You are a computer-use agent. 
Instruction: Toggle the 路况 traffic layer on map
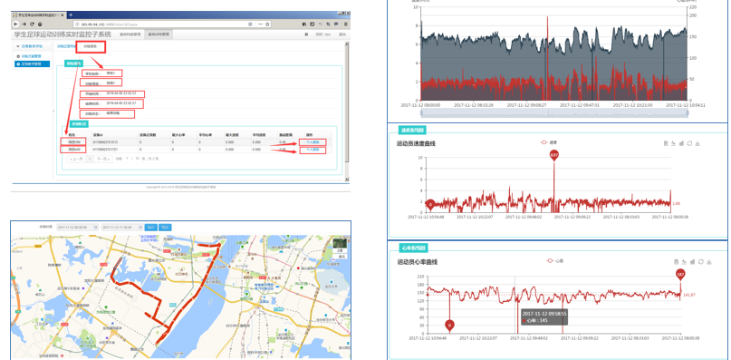[341, 257]
